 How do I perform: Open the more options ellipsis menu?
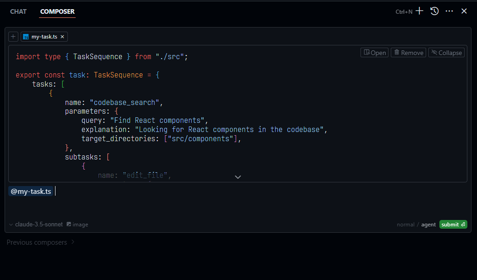pos(449,11)
